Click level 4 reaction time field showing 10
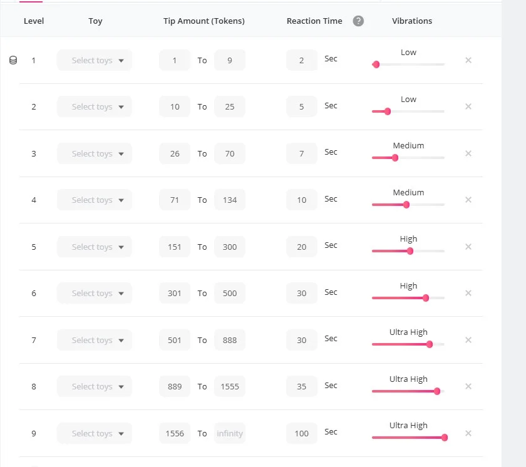 [x=302, y=200]
